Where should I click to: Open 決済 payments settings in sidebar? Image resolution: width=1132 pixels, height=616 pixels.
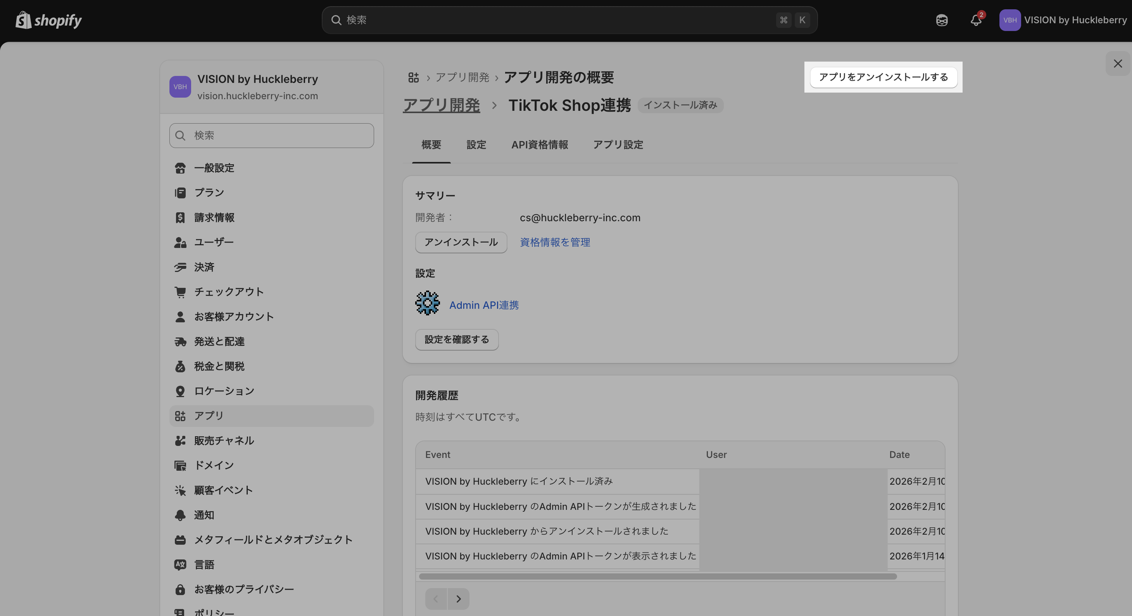click(204, 267)
